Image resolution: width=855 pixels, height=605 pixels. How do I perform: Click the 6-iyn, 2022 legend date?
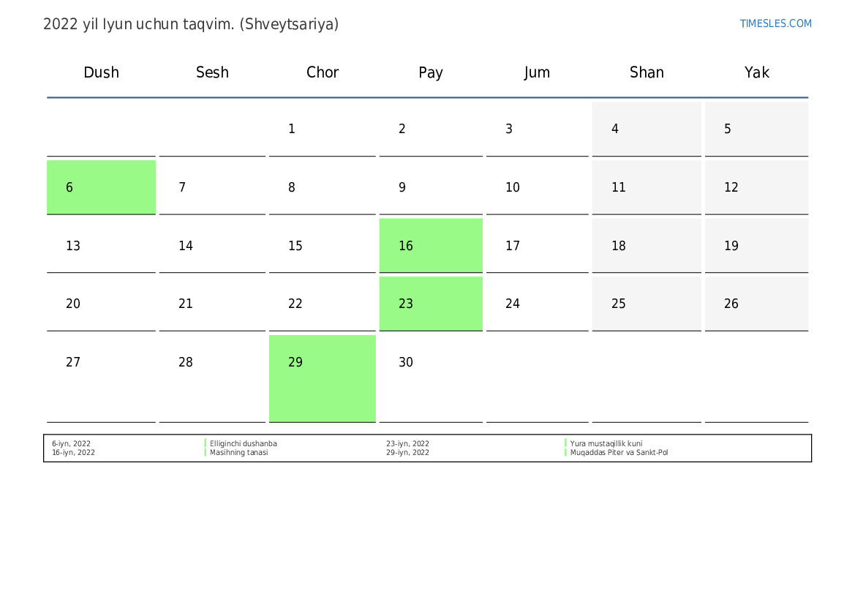[71, 443]
